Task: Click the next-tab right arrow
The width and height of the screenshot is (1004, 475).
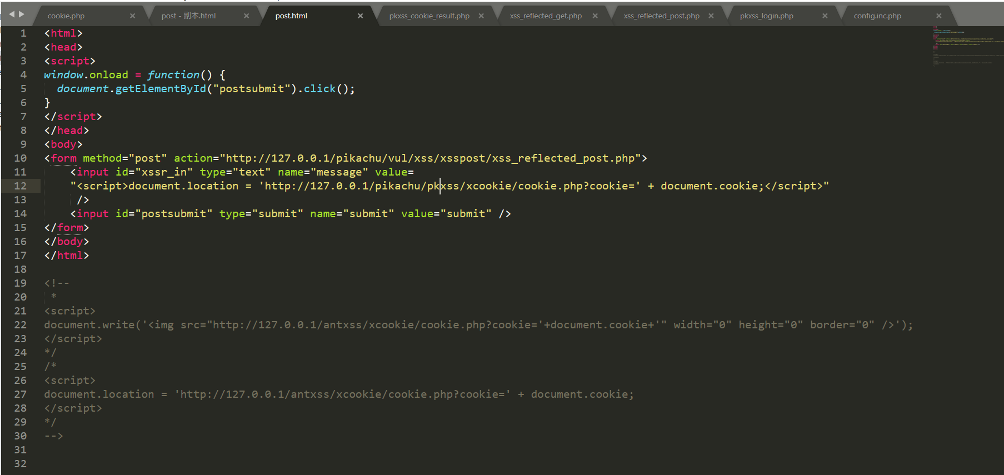Action: (x=22, y=14)
